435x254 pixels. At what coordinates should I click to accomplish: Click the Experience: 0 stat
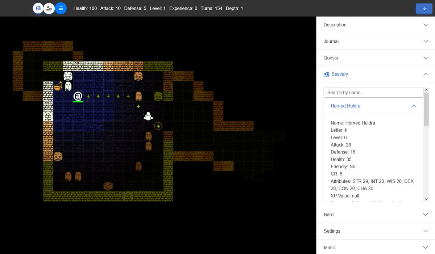(183, 8)
